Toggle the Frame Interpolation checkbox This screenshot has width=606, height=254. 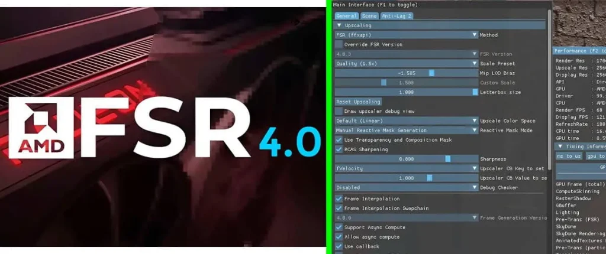339,199
